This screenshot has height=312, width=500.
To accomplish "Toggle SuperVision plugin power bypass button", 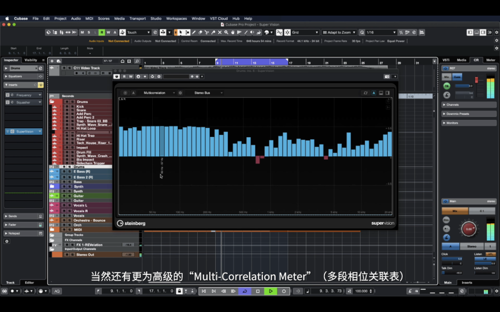I will tap(116, 77).
